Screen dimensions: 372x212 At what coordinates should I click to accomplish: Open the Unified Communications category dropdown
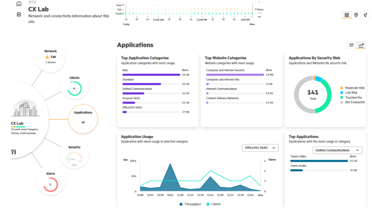pos(337,150)
